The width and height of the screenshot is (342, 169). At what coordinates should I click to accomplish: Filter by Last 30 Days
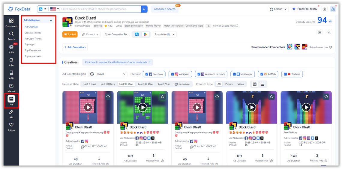pos(107,84)
